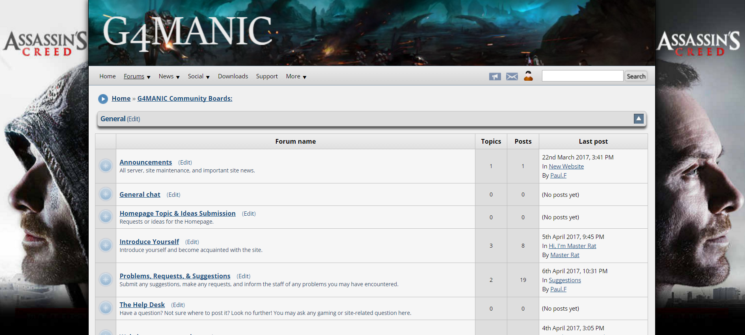Click the Search button

point(636,76)
